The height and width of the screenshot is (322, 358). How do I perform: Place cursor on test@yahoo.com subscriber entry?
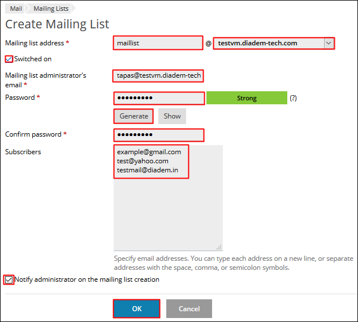click(143, 161)
